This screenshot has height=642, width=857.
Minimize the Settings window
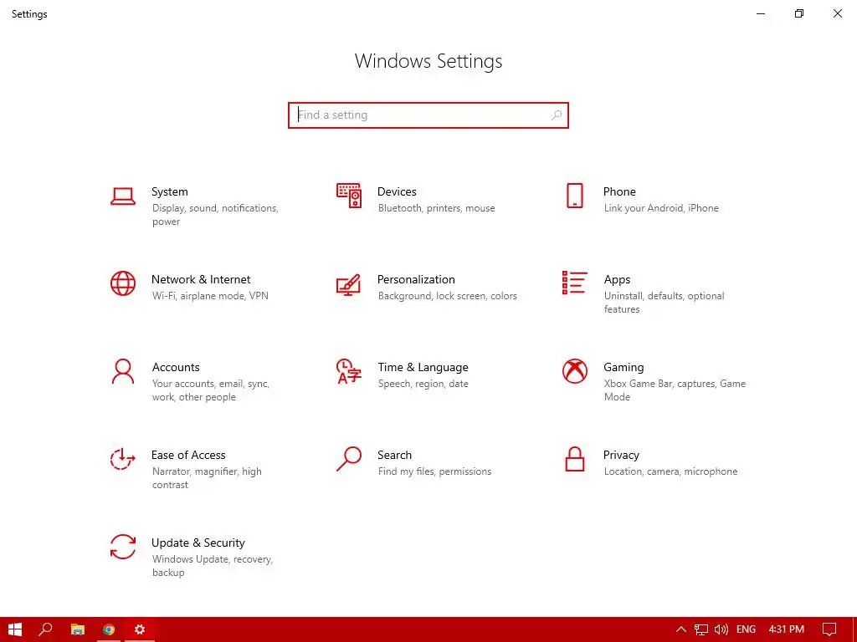point(760,13)
